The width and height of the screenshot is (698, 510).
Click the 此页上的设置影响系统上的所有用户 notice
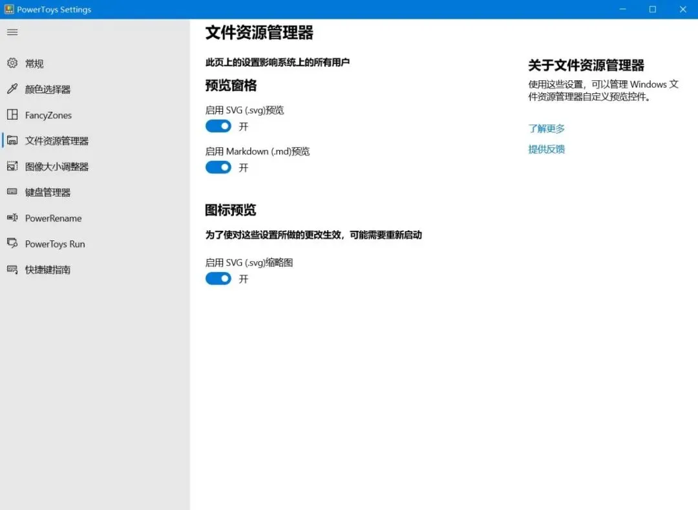277,62
